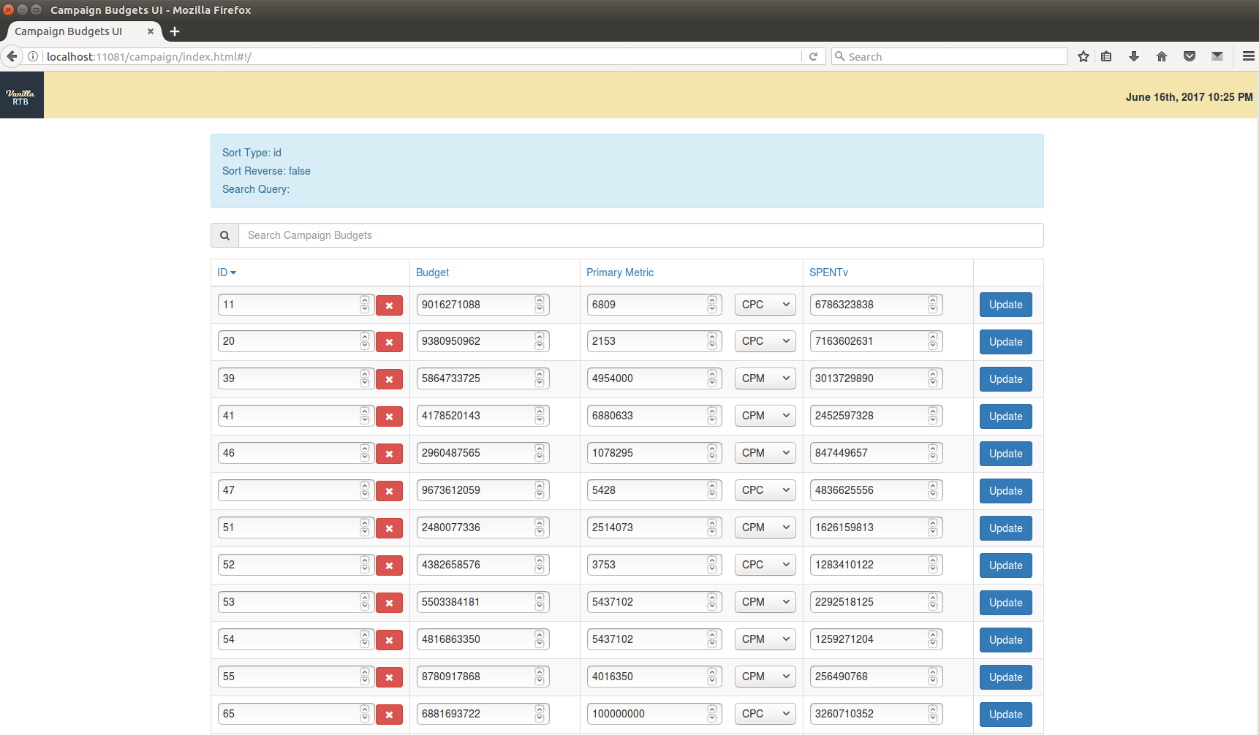Image resolution: width=1259 pixels, height=735 pixels.
Task: Open metric type dropdown for row 11
Action: pyautogui.click(x=765, y=305)
